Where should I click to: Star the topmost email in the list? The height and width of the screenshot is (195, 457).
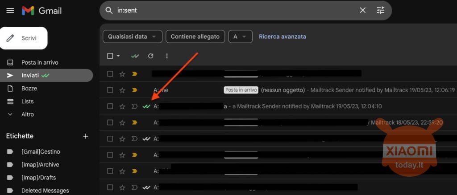point(122,74)
